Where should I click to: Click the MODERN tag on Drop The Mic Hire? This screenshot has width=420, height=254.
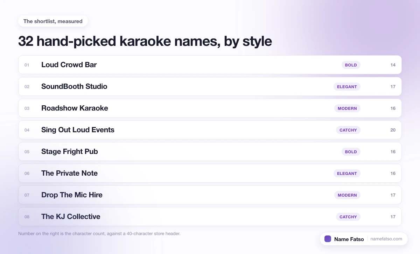347,195
